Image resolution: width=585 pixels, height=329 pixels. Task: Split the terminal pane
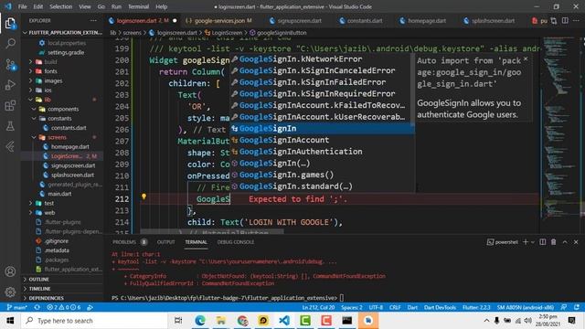543,242
